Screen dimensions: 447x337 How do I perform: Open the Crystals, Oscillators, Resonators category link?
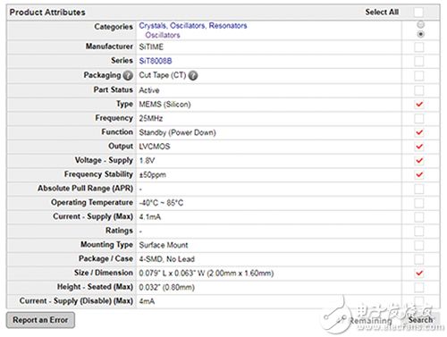point(193,26)
